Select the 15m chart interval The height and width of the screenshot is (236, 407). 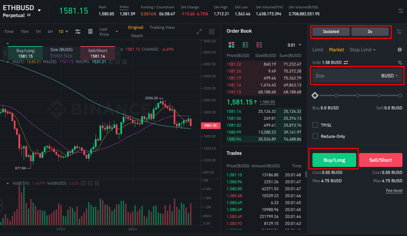coord(24,32)
